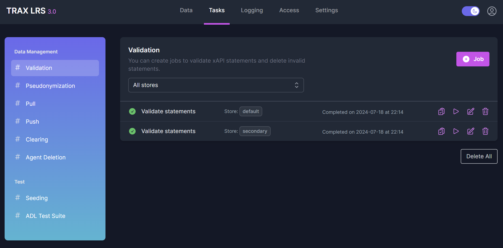The image size is (503, 248).
Task: Run the default store validation job
Action: [x=456, y=111]
